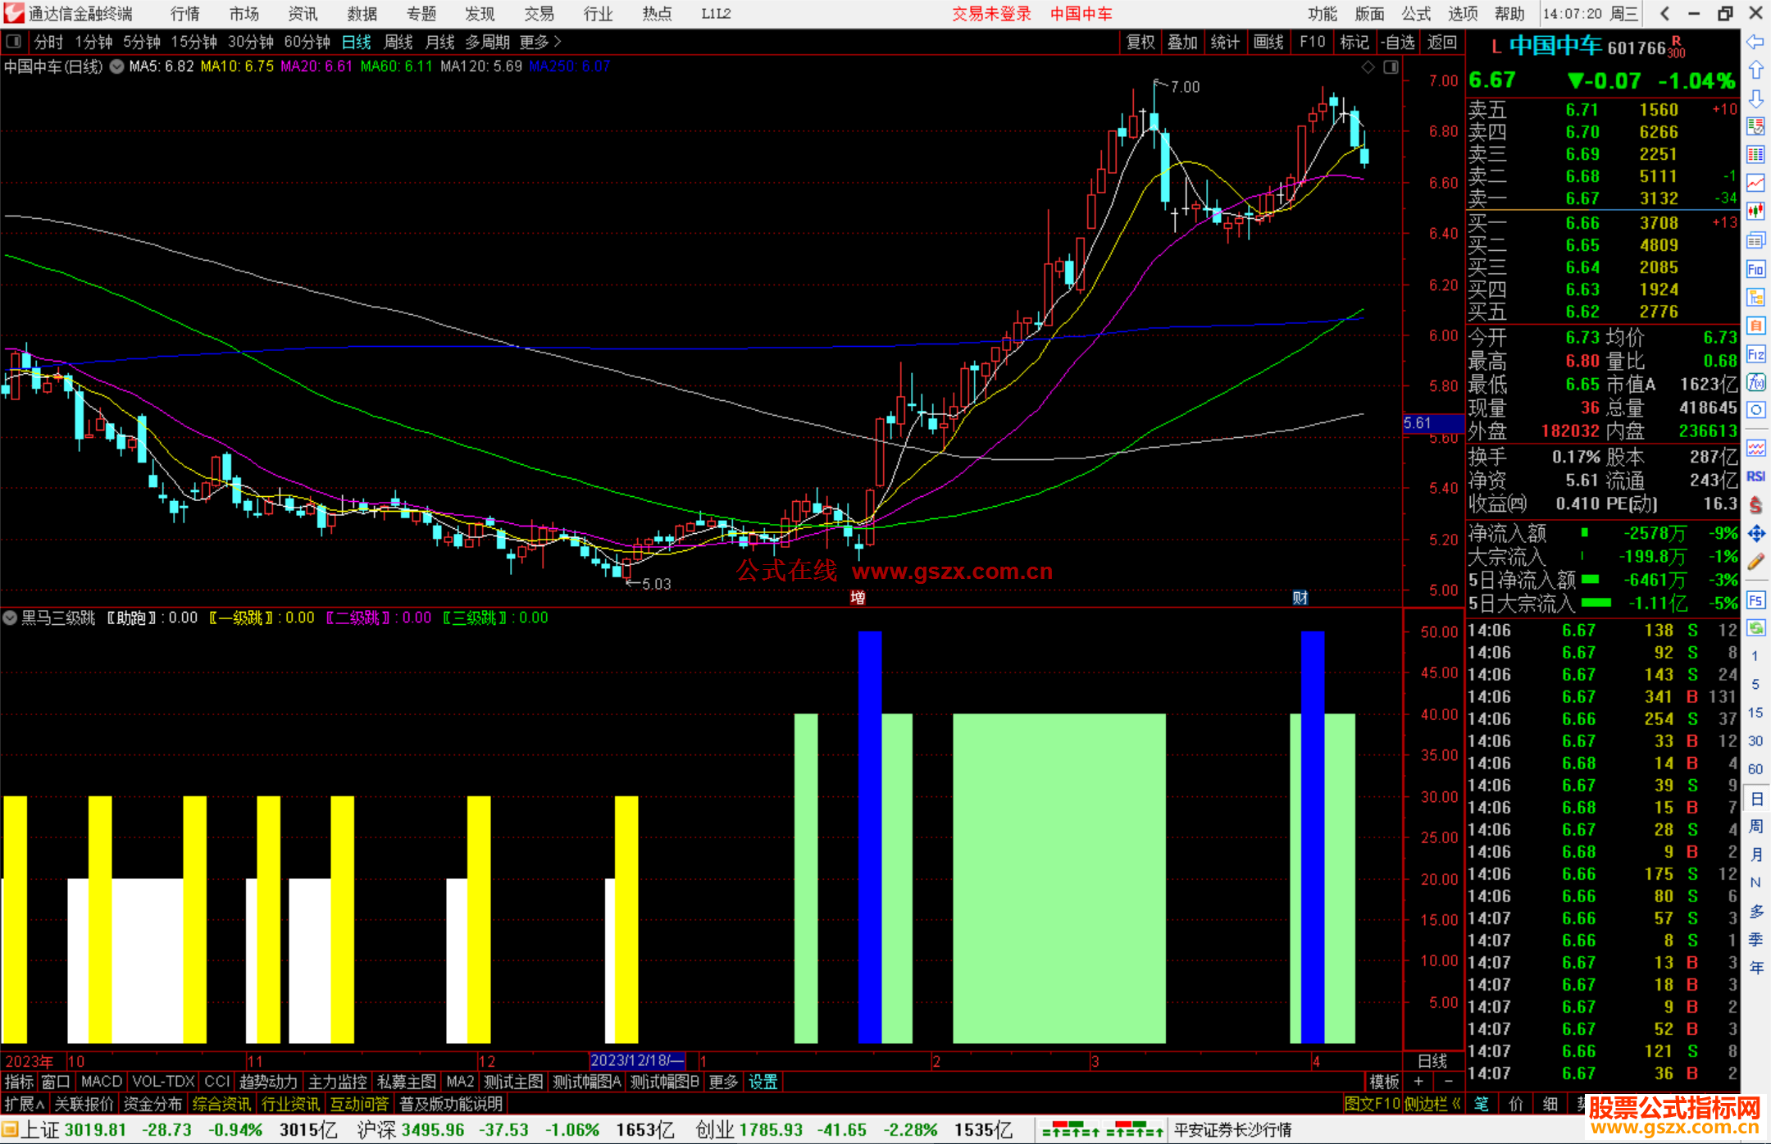Screen dimensions: 1771x1144
Task: Open the 公式 menu
Action: coord(1415,14)
